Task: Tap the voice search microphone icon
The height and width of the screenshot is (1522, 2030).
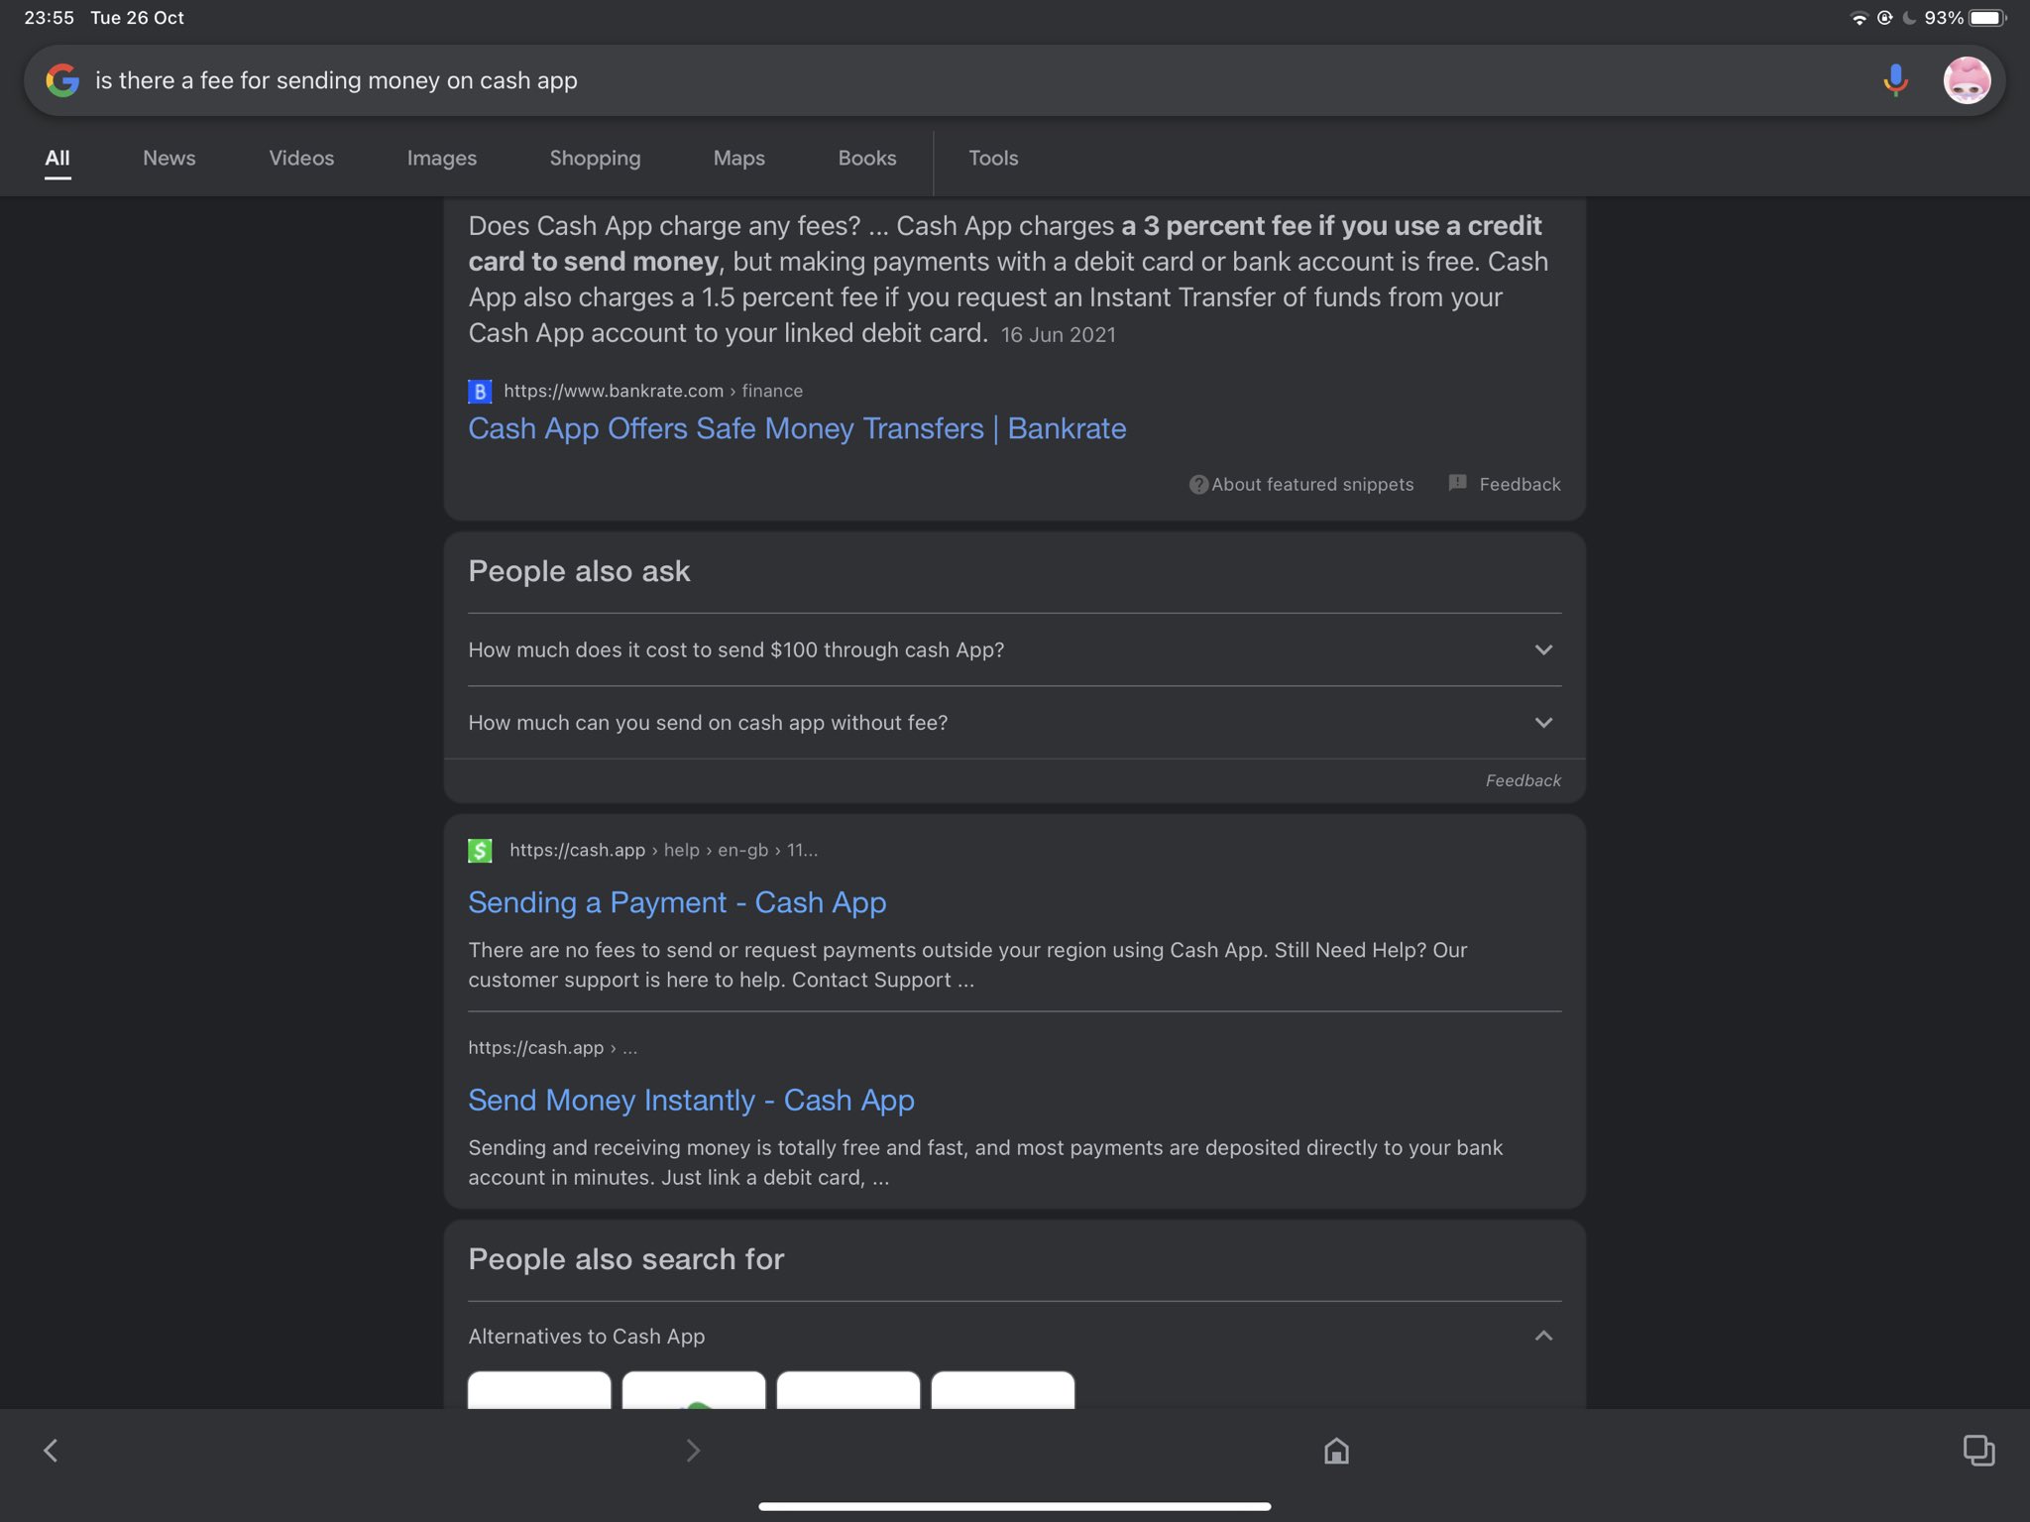Action: 1894,80
